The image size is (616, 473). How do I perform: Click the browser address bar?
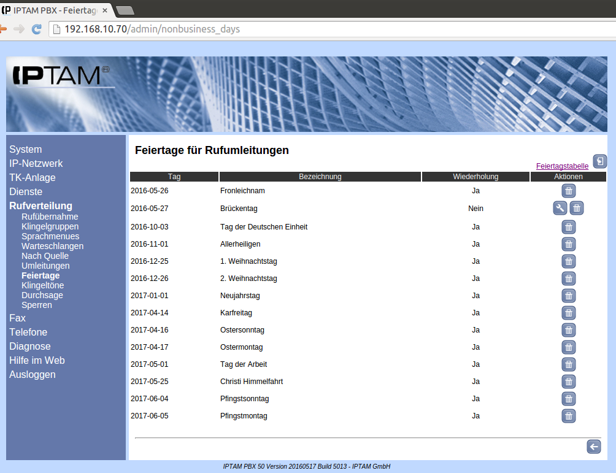(307, 29)
